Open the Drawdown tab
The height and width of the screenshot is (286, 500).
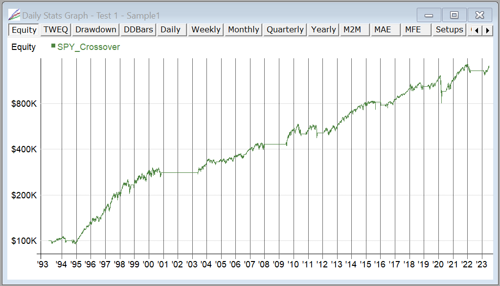coord(96,30)
